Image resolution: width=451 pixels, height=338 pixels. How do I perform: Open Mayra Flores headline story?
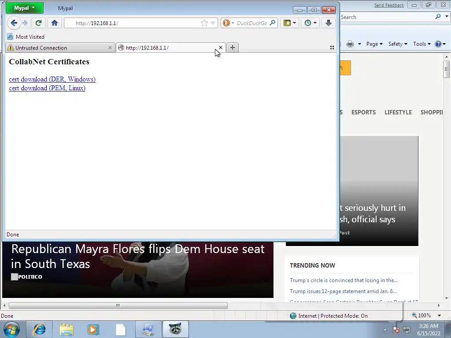[137, 257]
